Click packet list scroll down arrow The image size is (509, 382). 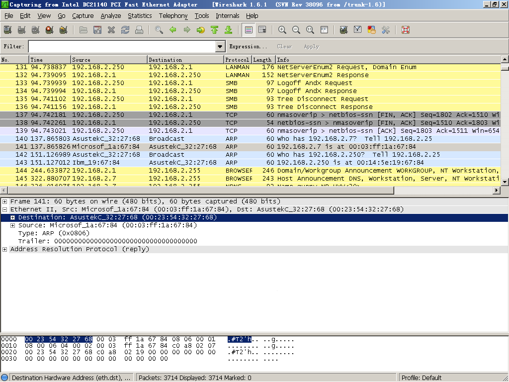(x=505, y=182)
